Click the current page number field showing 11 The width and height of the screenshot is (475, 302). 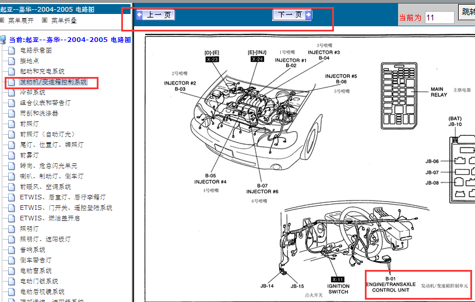[439, 17]
